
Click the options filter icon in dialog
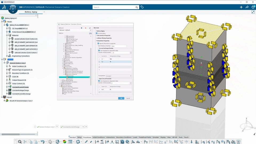(x=90, y=33)
